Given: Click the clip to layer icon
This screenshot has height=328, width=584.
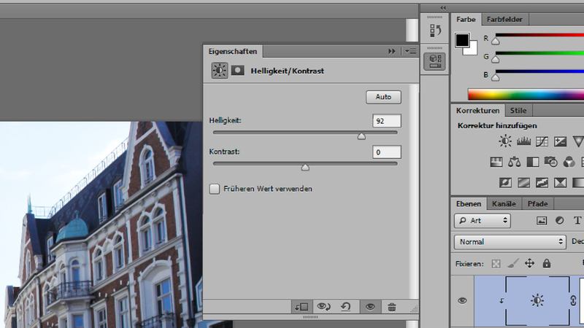Looking at the screenshot, I should pyautogui.click(x=302, y=308).
